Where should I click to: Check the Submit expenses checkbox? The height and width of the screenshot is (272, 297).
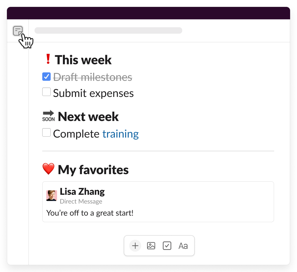tap(47, 92)
